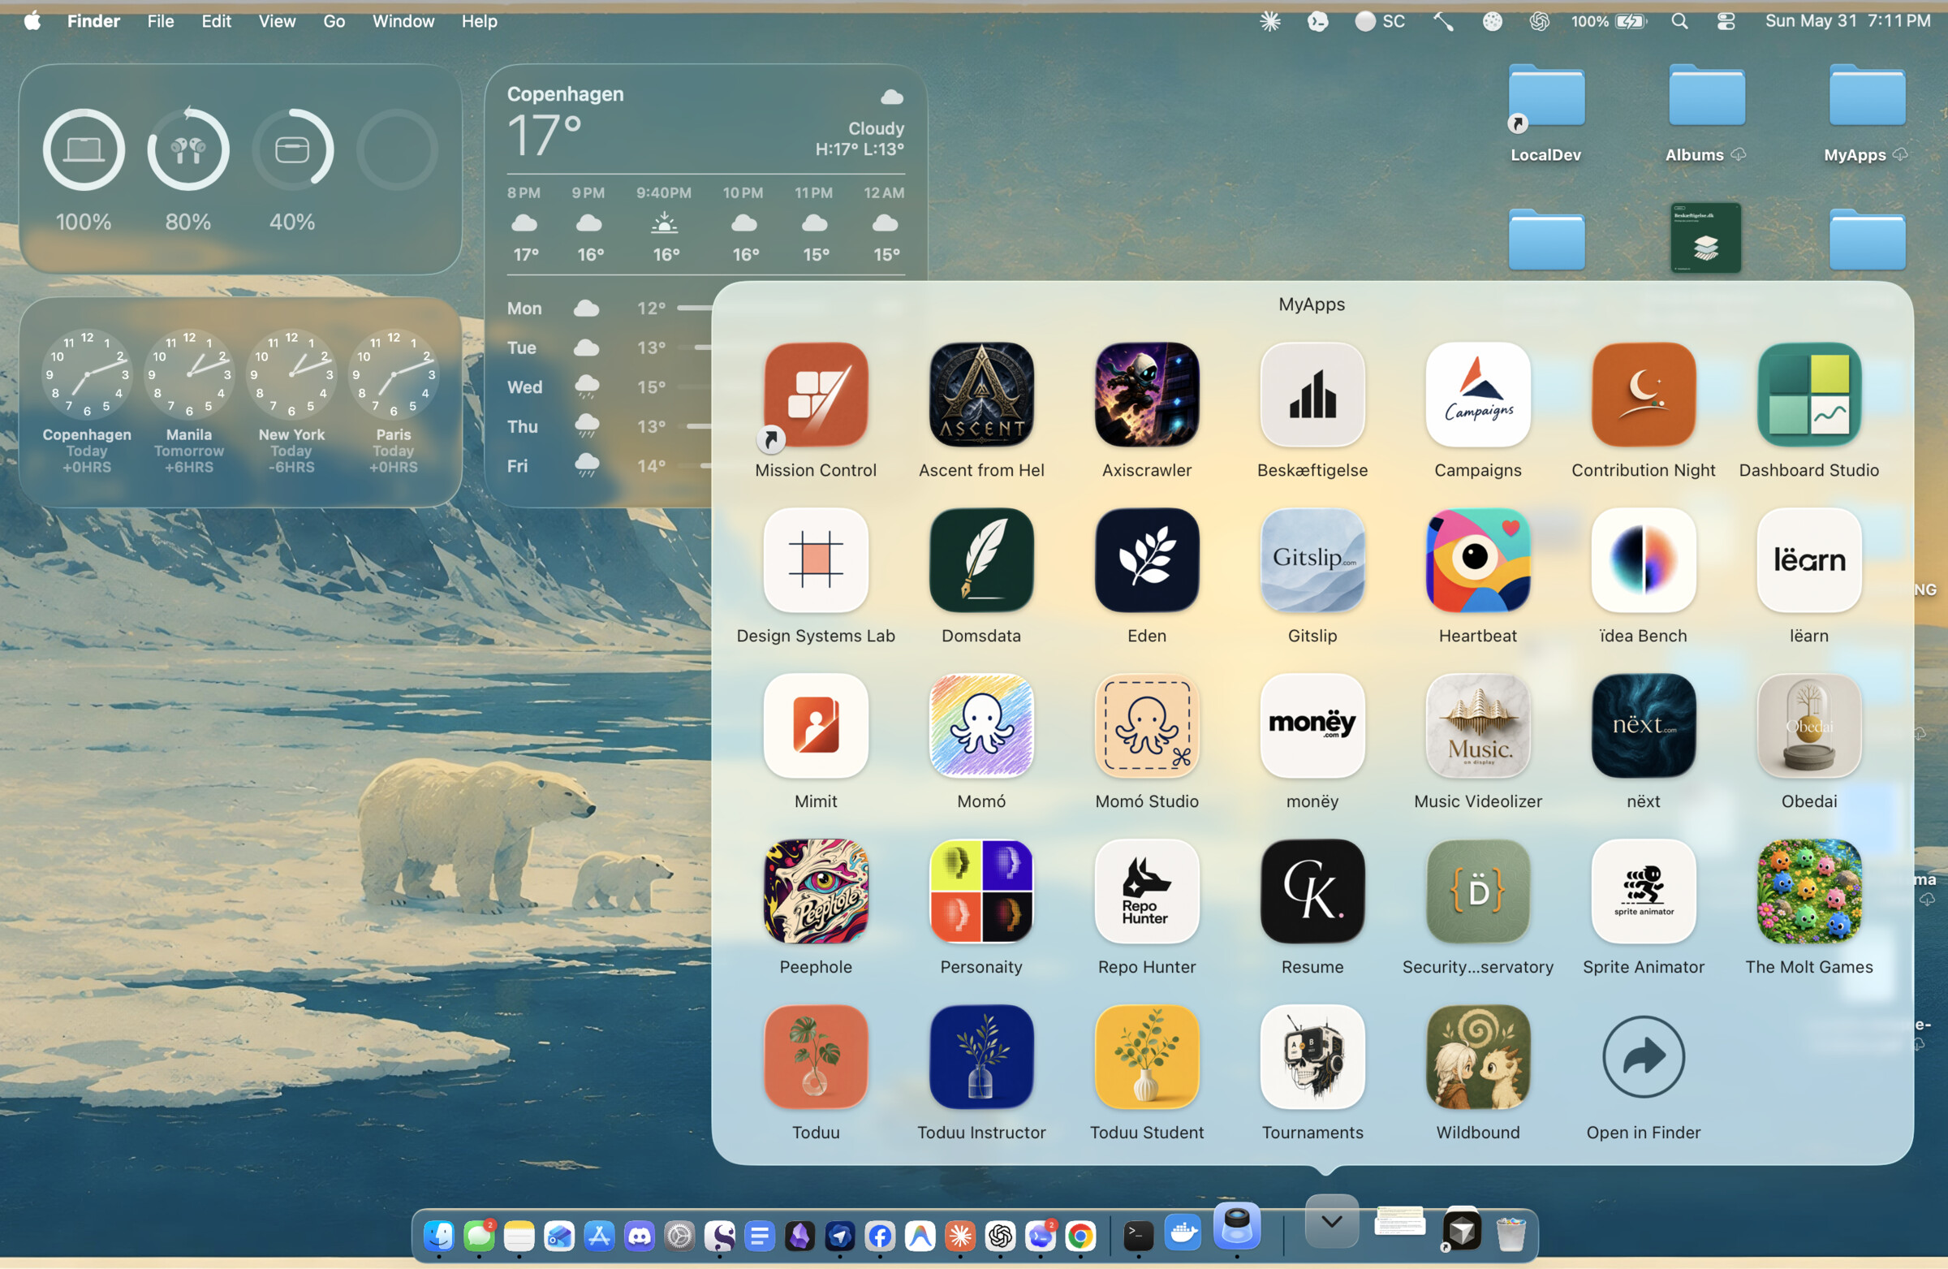Viewport: 1948px width, 1269px height.
Task: Open the Window menu
Action: (403, 21)
